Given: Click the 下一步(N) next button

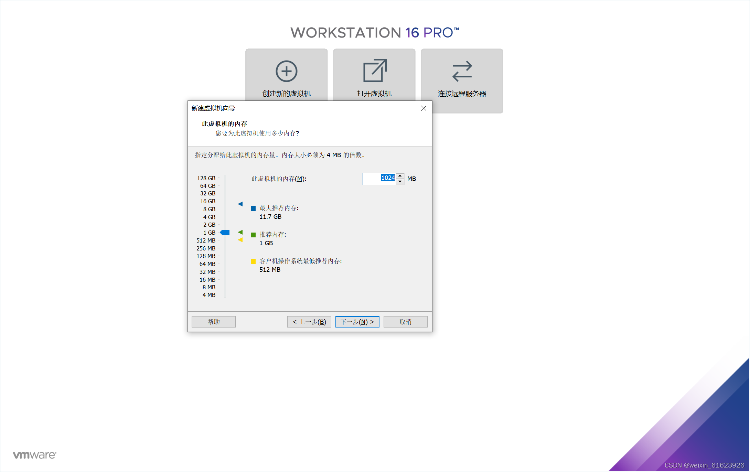Looking at the screenshot, I should [x=357, y=322].
